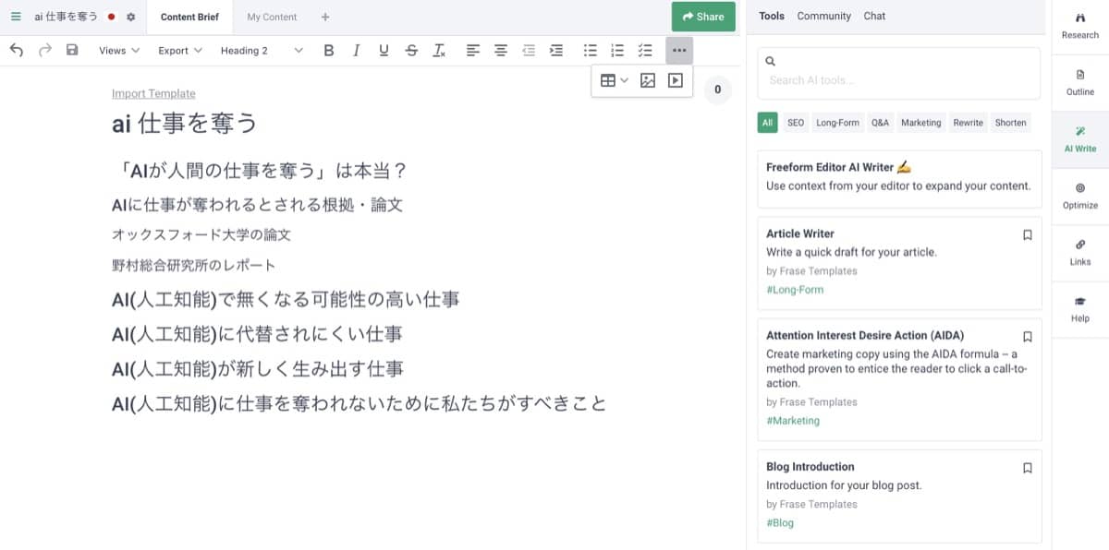Viewport: 1109px width, 550px height.
Task: Enable the checklist list style
Action: (x=644, y=50)
